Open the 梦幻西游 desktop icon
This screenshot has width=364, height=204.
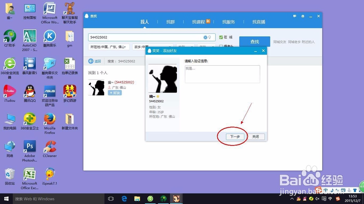click(x=70, y=94)
